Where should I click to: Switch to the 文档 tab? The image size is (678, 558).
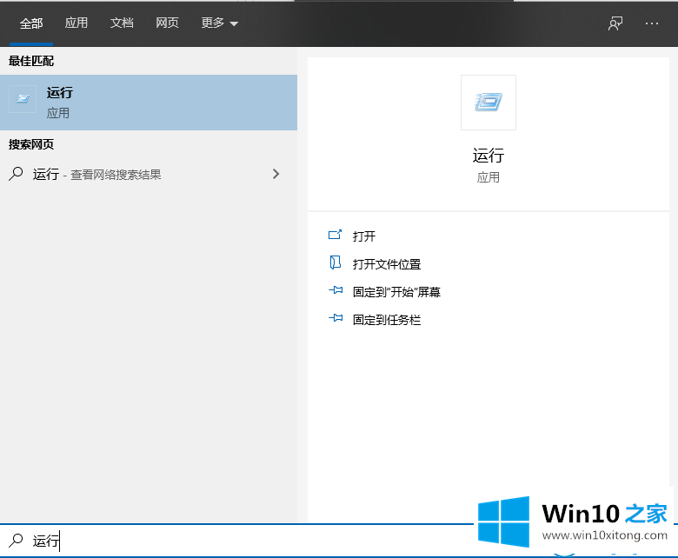pyautogui.click(x=122, y=23)
